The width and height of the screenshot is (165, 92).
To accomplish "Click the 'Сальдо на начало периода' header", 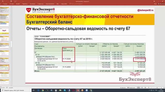I will (87, 44).
